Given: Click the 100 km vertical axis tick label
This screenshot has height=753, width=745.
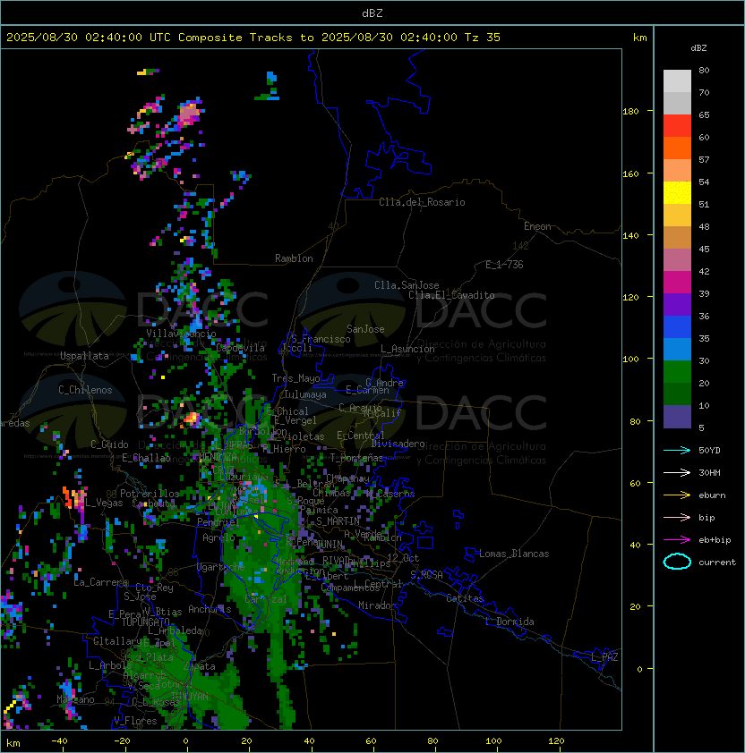Looking at the screenshot, I should [630, 360].
